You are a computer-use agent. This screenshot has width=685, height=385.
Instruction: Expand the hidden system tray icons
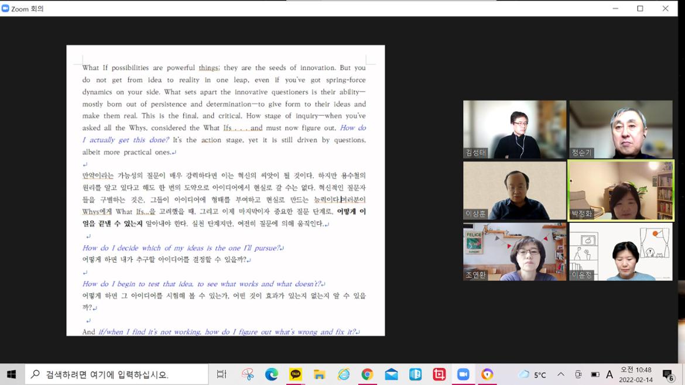click(x=560, y=374)
